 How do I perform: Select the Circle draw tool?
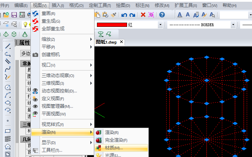[x=8, y=88]
